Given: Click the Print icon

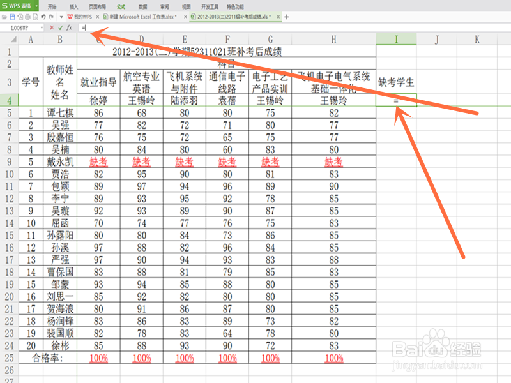Looking at the screenshot, I should (28, 17).
